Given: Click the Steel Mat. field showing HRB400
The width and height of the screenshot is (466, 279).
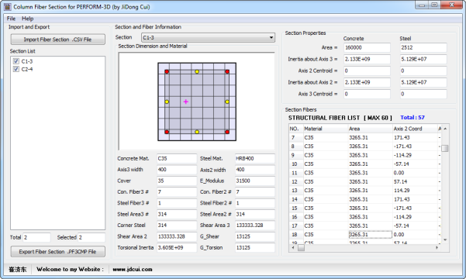Looking at the screenshot, I should click(254, 158).
